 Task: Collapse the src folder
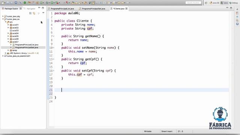(6, 22)
